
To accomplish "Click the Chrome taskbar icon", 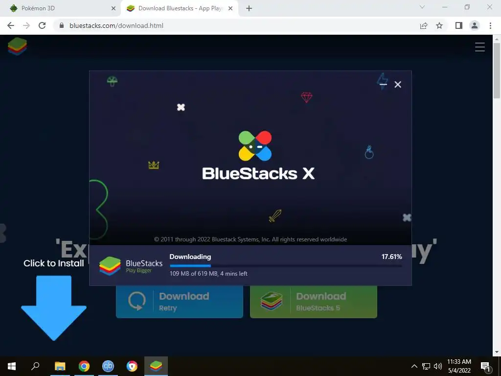I will [84, 366].
